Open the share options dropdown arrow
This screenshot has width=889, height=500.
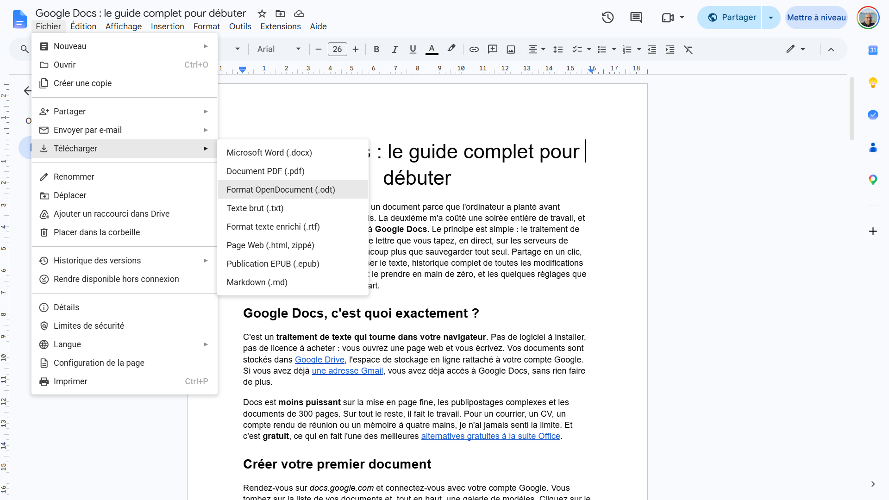(x=771, y=18)
